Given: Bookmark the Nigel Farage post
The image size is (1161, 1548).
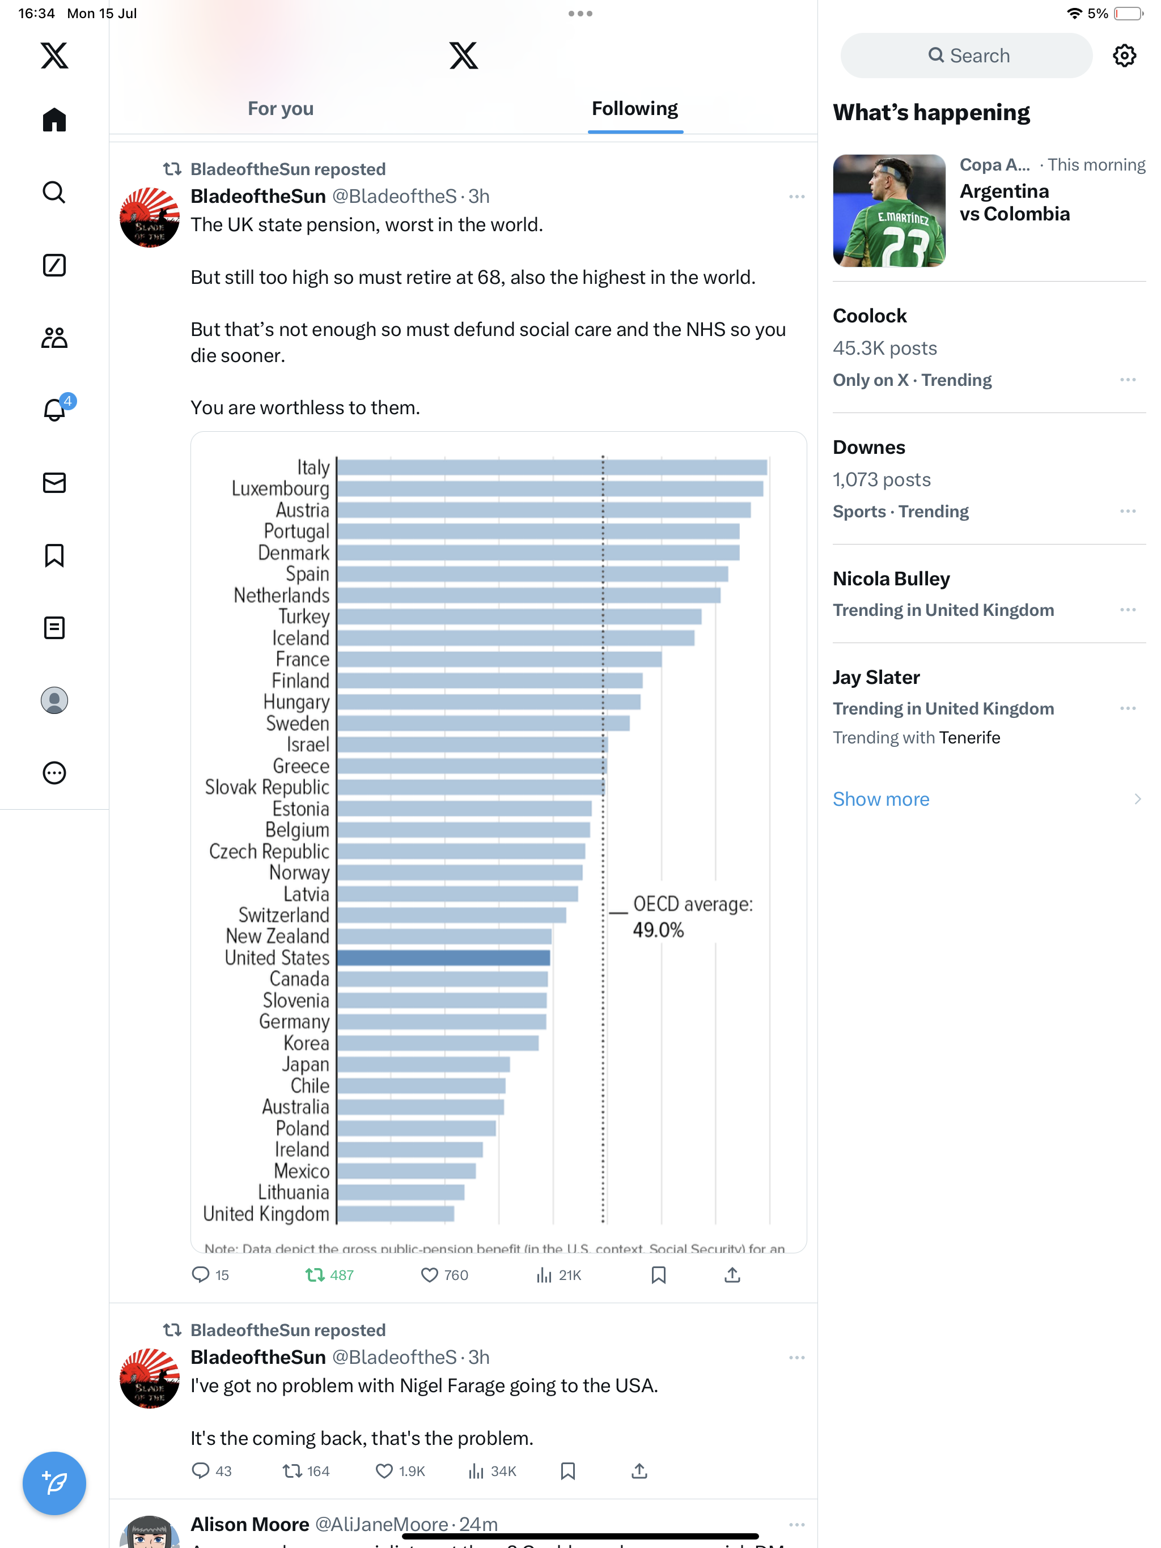Looking at the screenshot, I should (x=568, y=1471).
